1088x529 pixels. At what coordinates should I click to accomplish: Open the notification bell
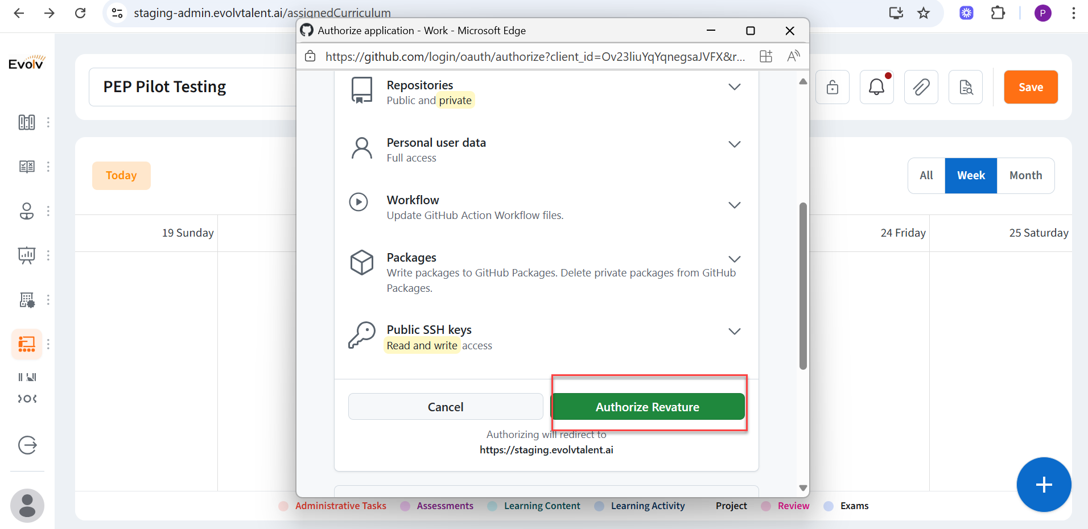(x=877, y=87)
